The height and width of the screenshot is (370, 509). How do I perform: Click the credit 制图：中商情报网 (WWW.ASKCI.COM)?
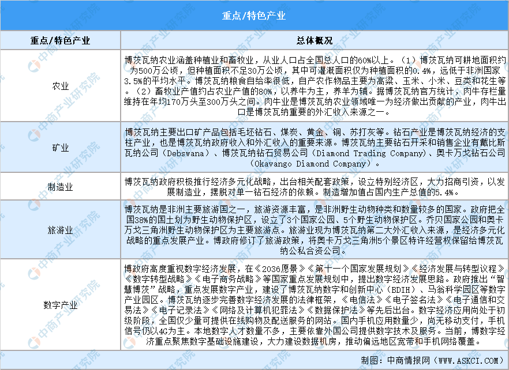coord(432,360)
